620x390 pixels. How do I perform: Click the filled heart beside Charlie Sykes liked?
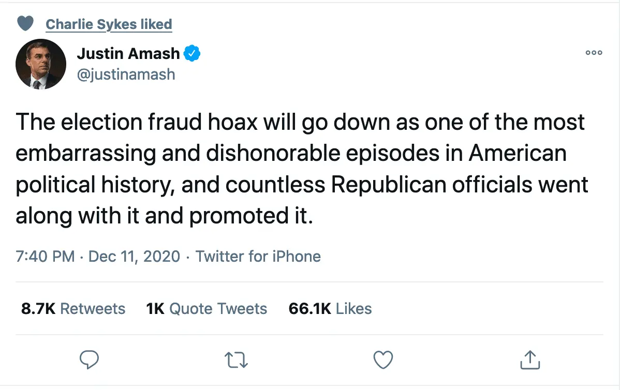(25, 23)
